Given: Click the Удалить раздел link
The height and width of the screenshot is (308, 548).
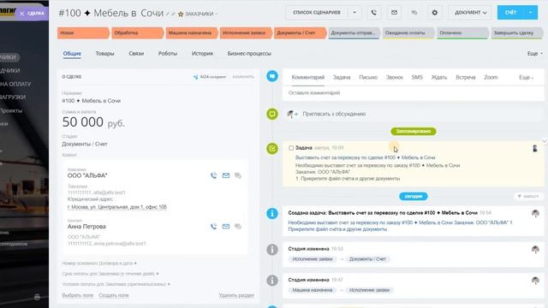Looking at the screenshot, I should (236, 295).
